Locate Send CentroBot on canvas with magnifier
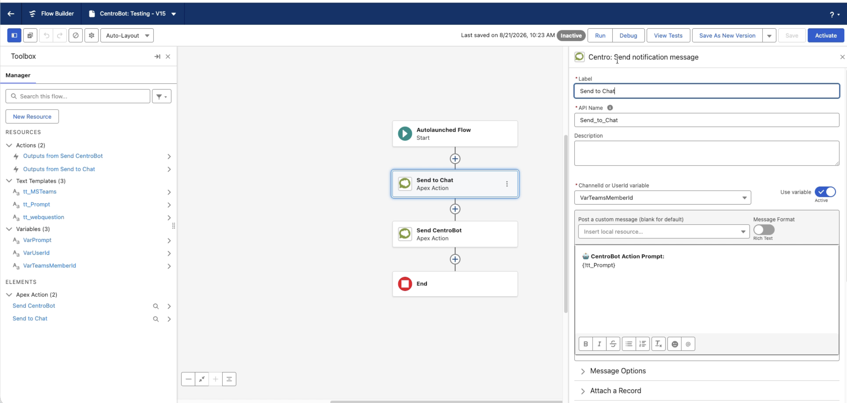This screenshot has width=847, height=403. coord(156,306)
